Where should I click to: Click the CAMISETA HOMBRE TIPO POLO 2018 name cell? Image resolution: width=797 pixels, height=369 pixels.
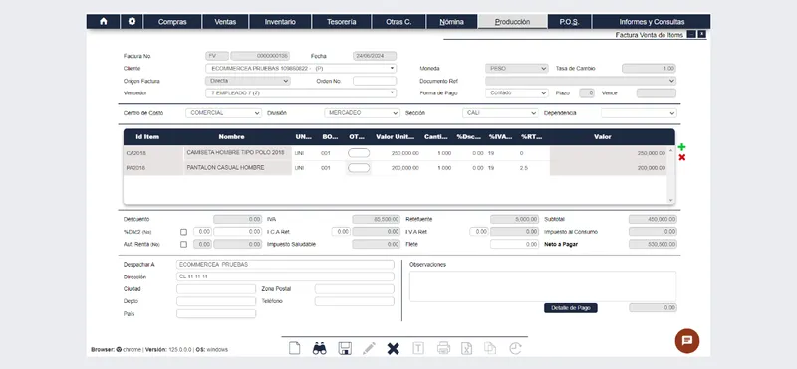tap(237, 153)
